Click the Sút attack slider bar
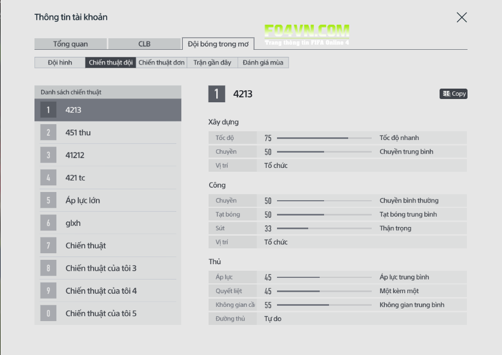The height and width of the screenshot is (355, 502). coord(324,228)
